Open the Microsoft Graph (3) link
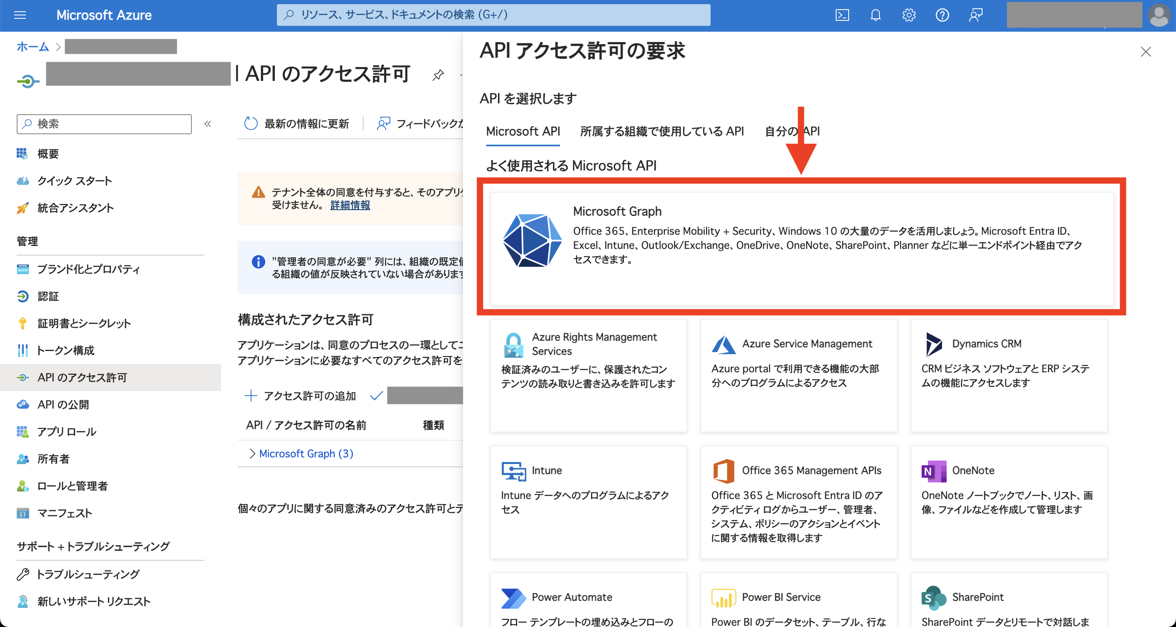 tap(307, 453)
